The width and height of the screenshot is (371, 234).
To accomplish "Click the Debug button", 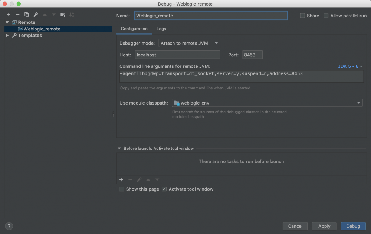I will click(353, 226).
